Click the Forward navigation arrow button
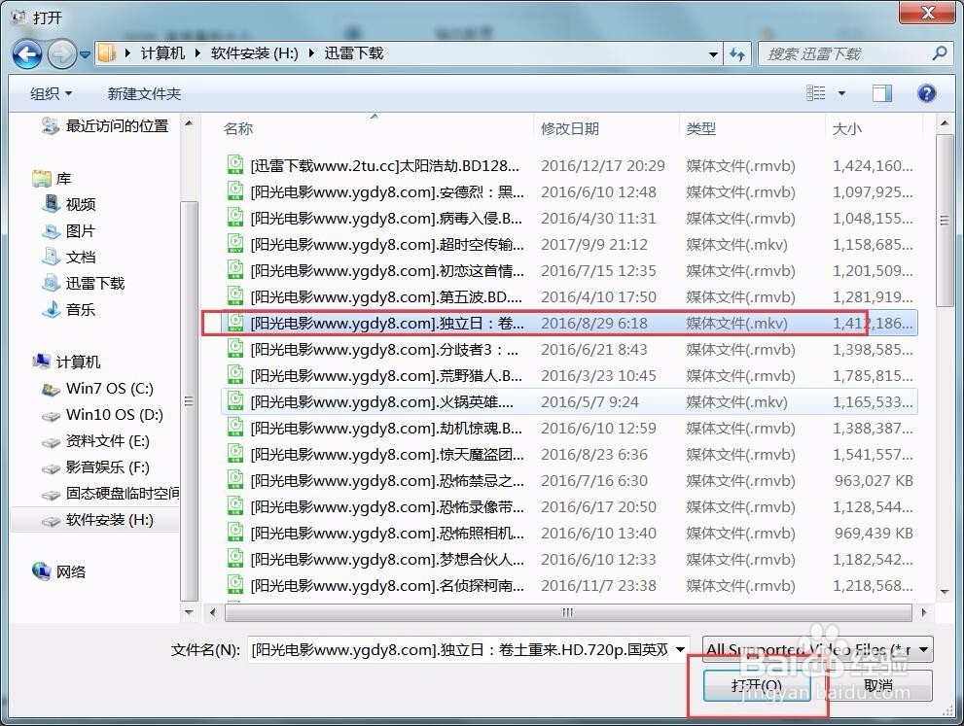The height and width of the screenshot is (726, 964). [61, 54]
